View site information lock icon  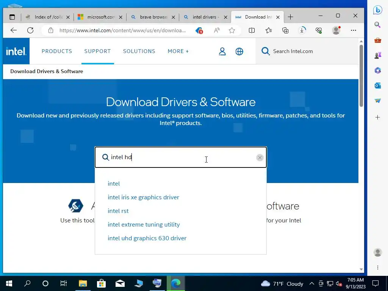[x=51, y=30]
